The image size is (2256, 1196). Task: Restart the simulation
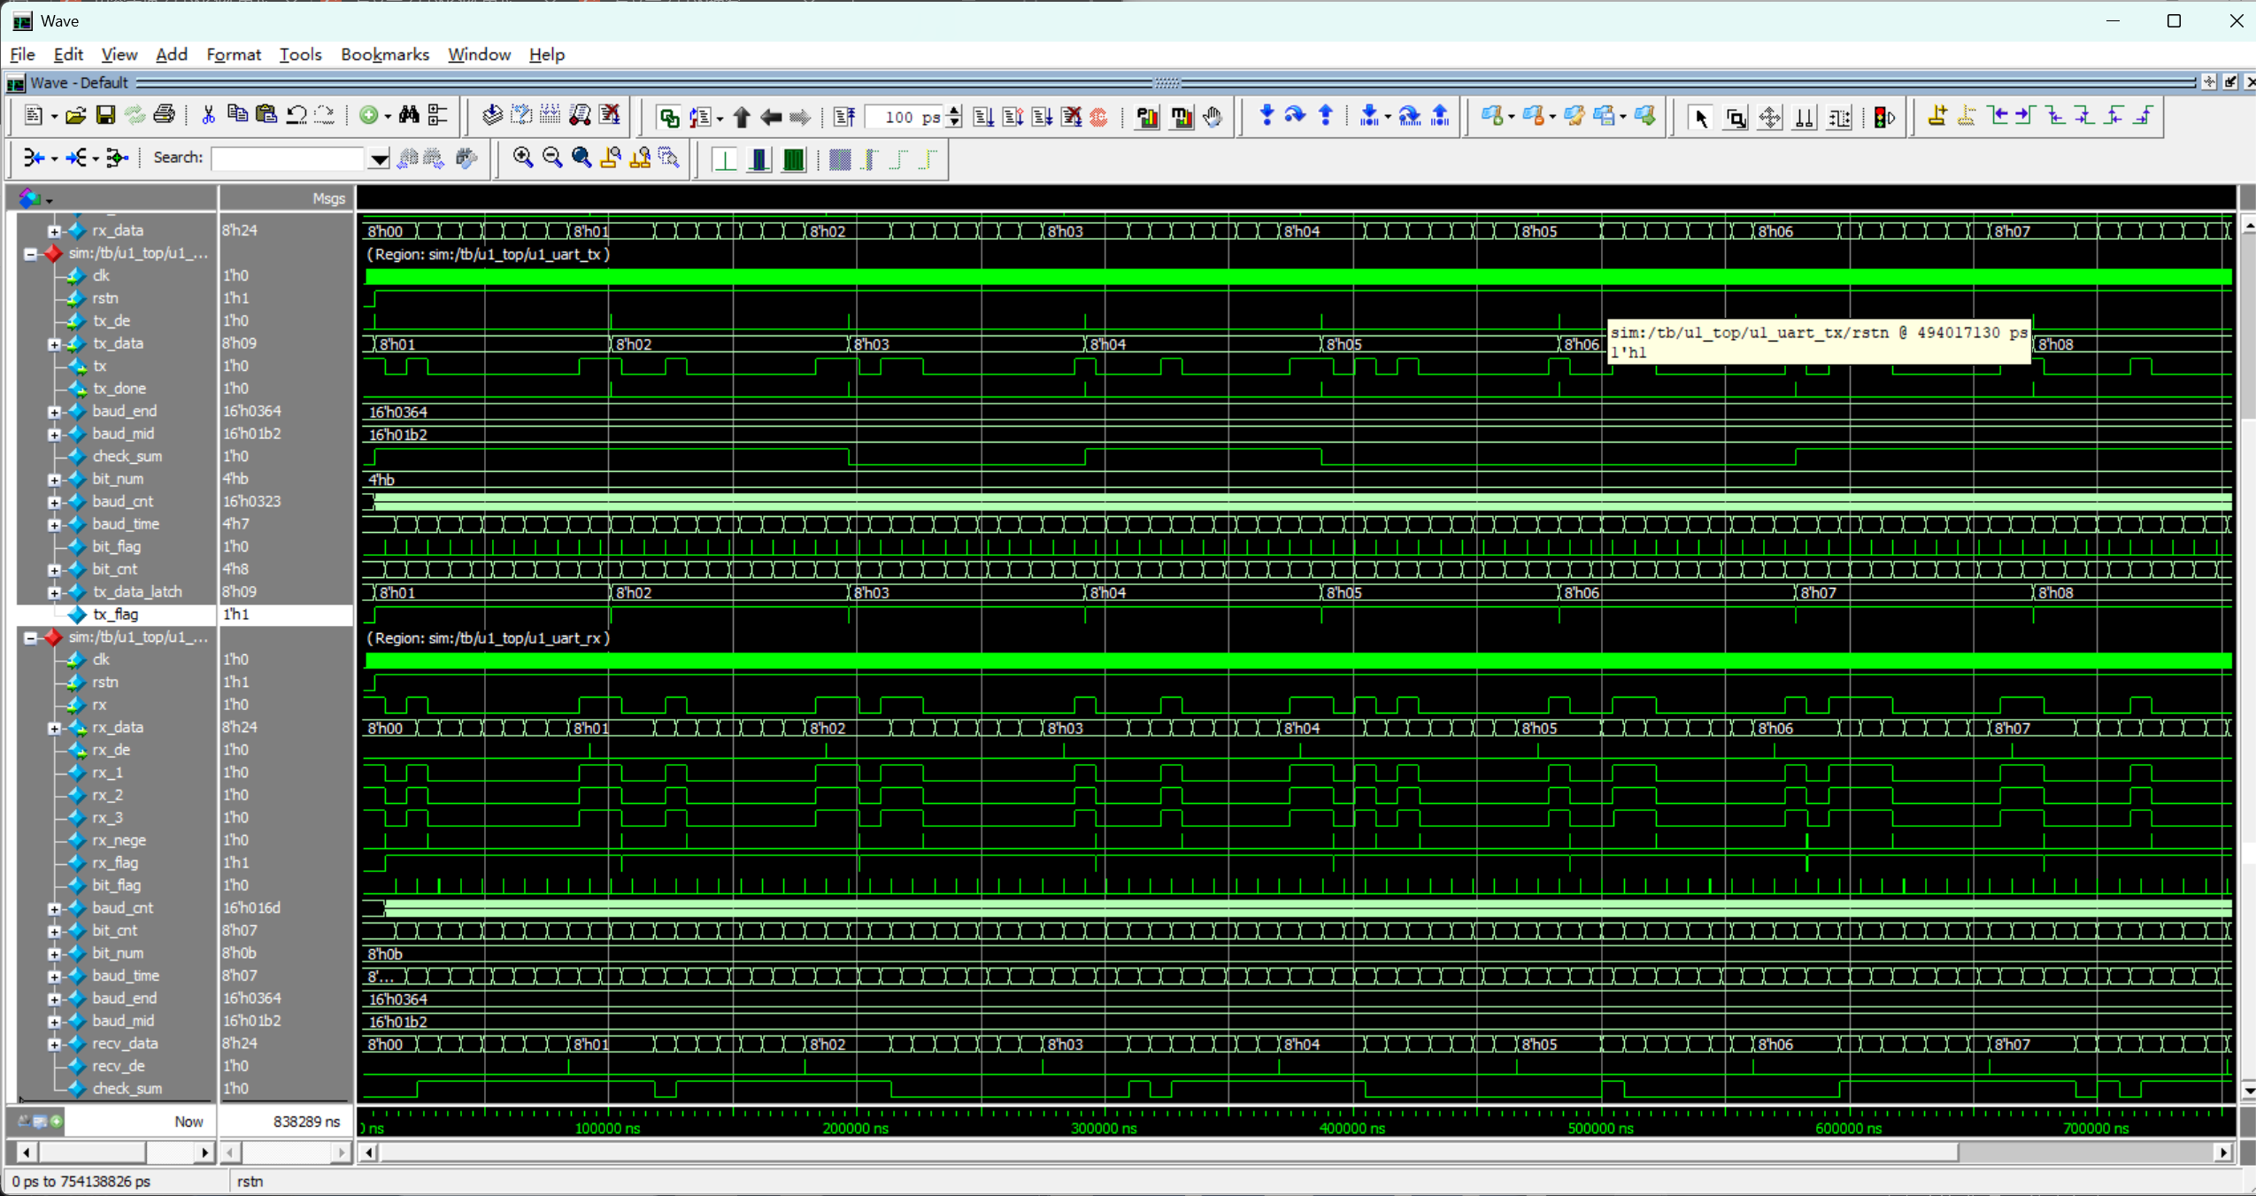[x=844, y=117]
